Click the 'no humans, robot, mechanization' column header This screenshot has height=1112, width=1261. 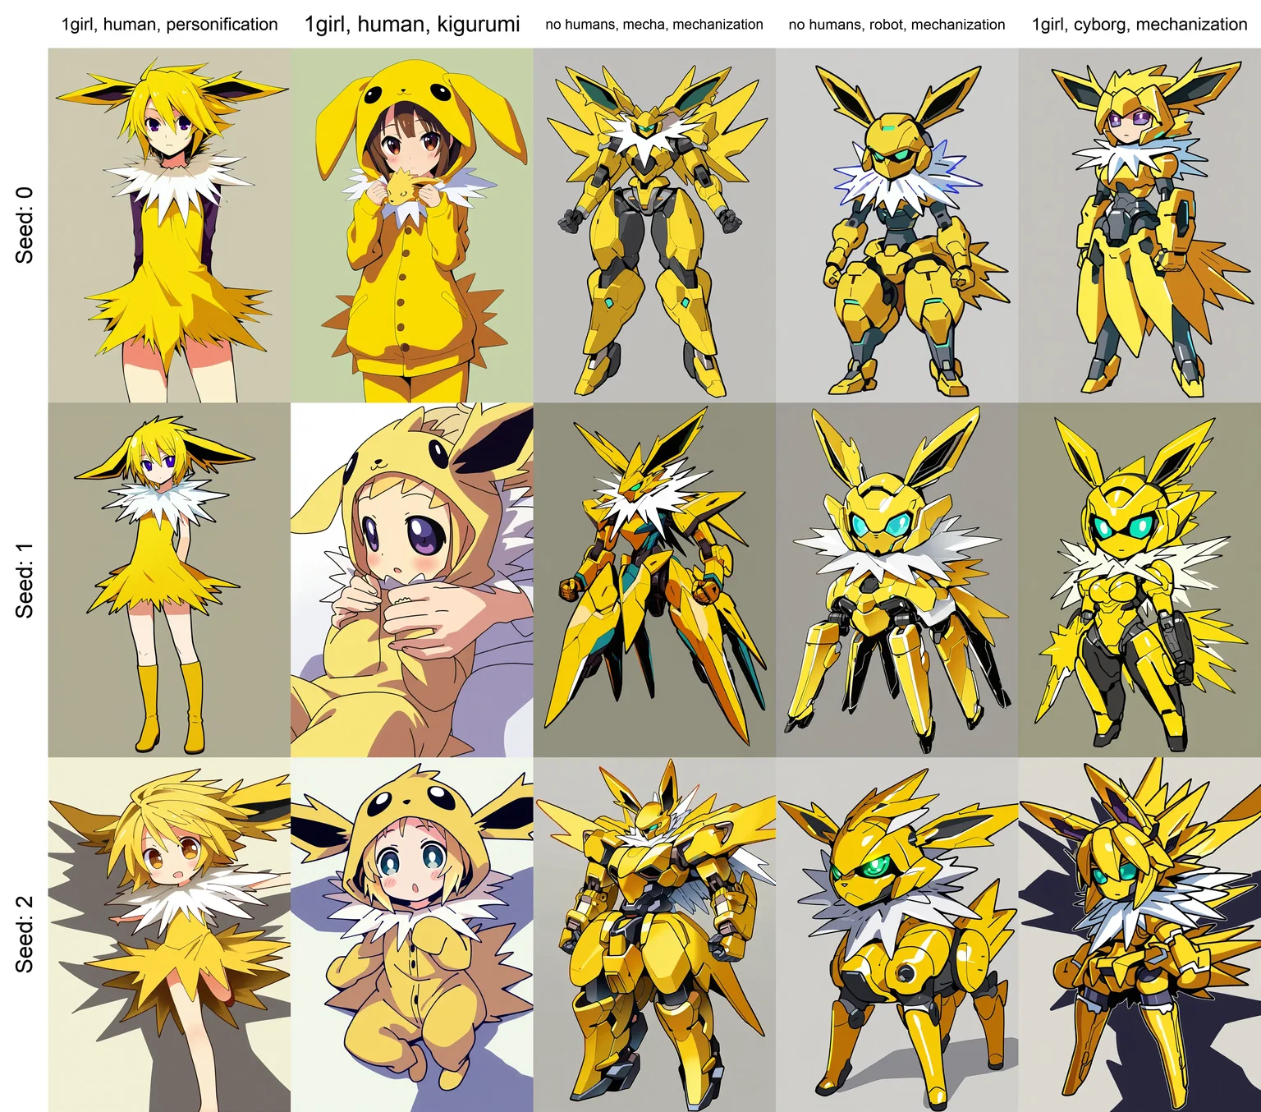[896, 25]
